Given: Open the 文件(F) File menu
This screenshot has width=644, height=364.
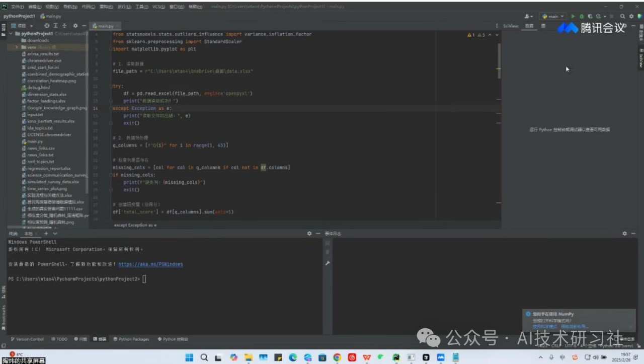Looking at the screenshot, I should 17,7.
